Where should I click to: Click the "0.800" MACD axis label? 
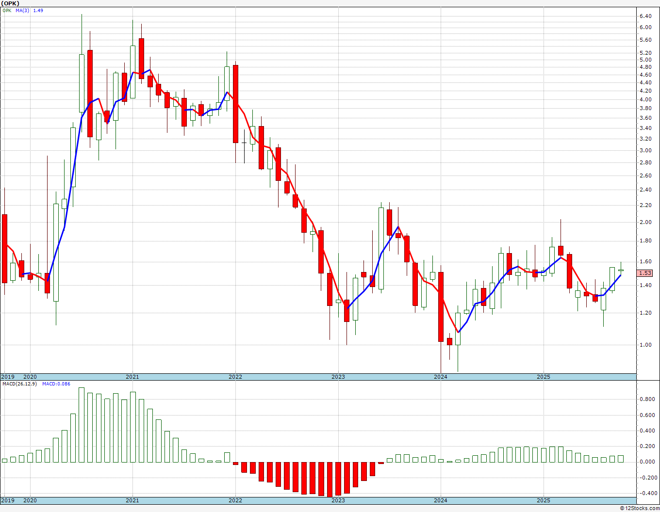coord(647,399)
